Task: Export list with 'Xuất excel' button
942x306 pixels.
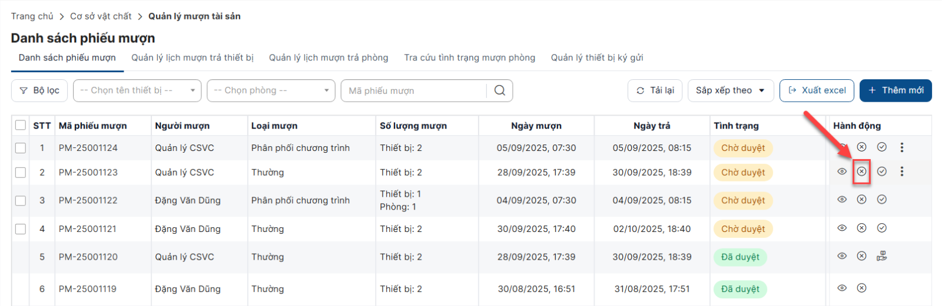Action: [x=817, y=90]
